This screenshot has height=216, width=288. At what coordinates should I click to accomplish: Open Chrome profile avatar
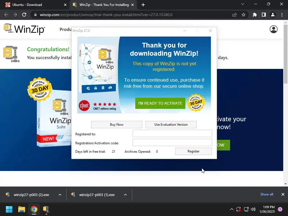point(273,15)
